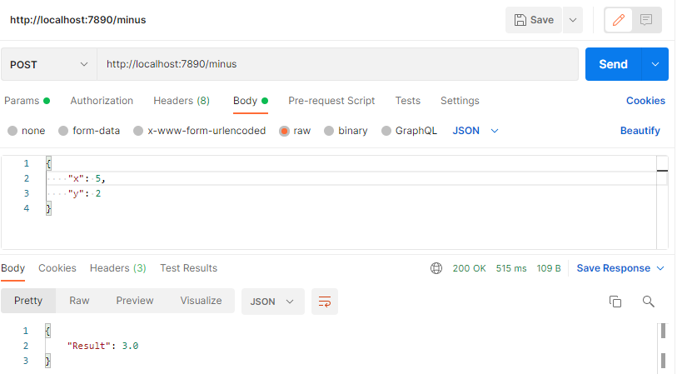Select the raw body type
677x374 pixels.
(x=285, y=131)
